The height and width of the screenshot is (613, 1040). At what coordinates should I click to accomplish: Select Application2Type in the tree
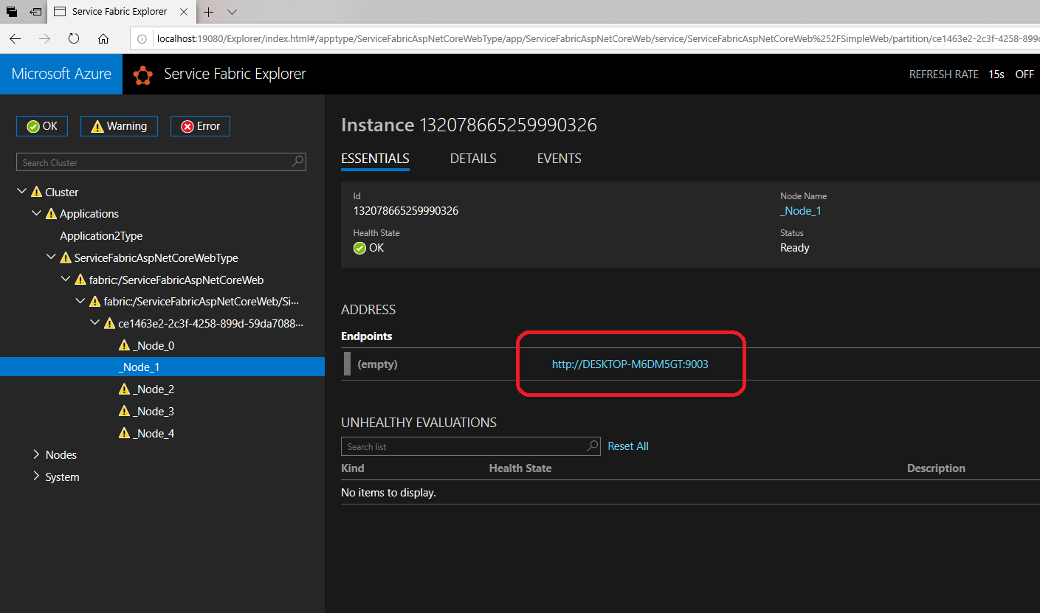click(101, 236)
